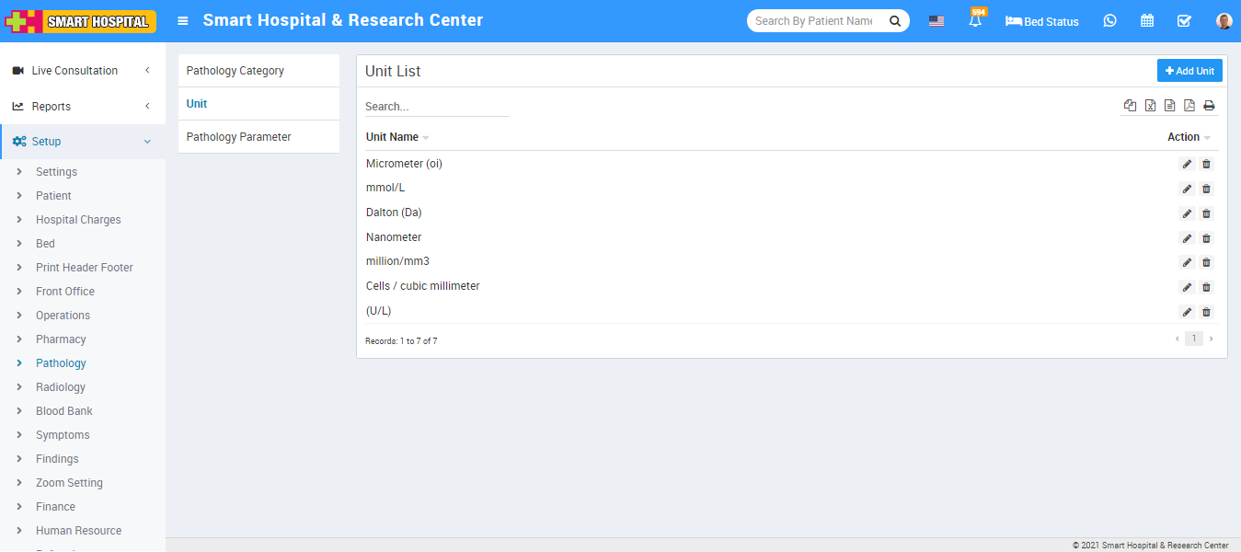Open the WhatsApp chat icon
1241x552 pixels.
pyautogui.click(x=1109, y=21)
